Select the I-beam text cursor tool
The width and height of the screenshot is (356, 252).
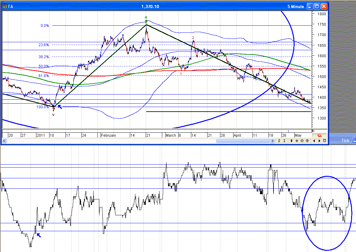[x=284, y=141]
